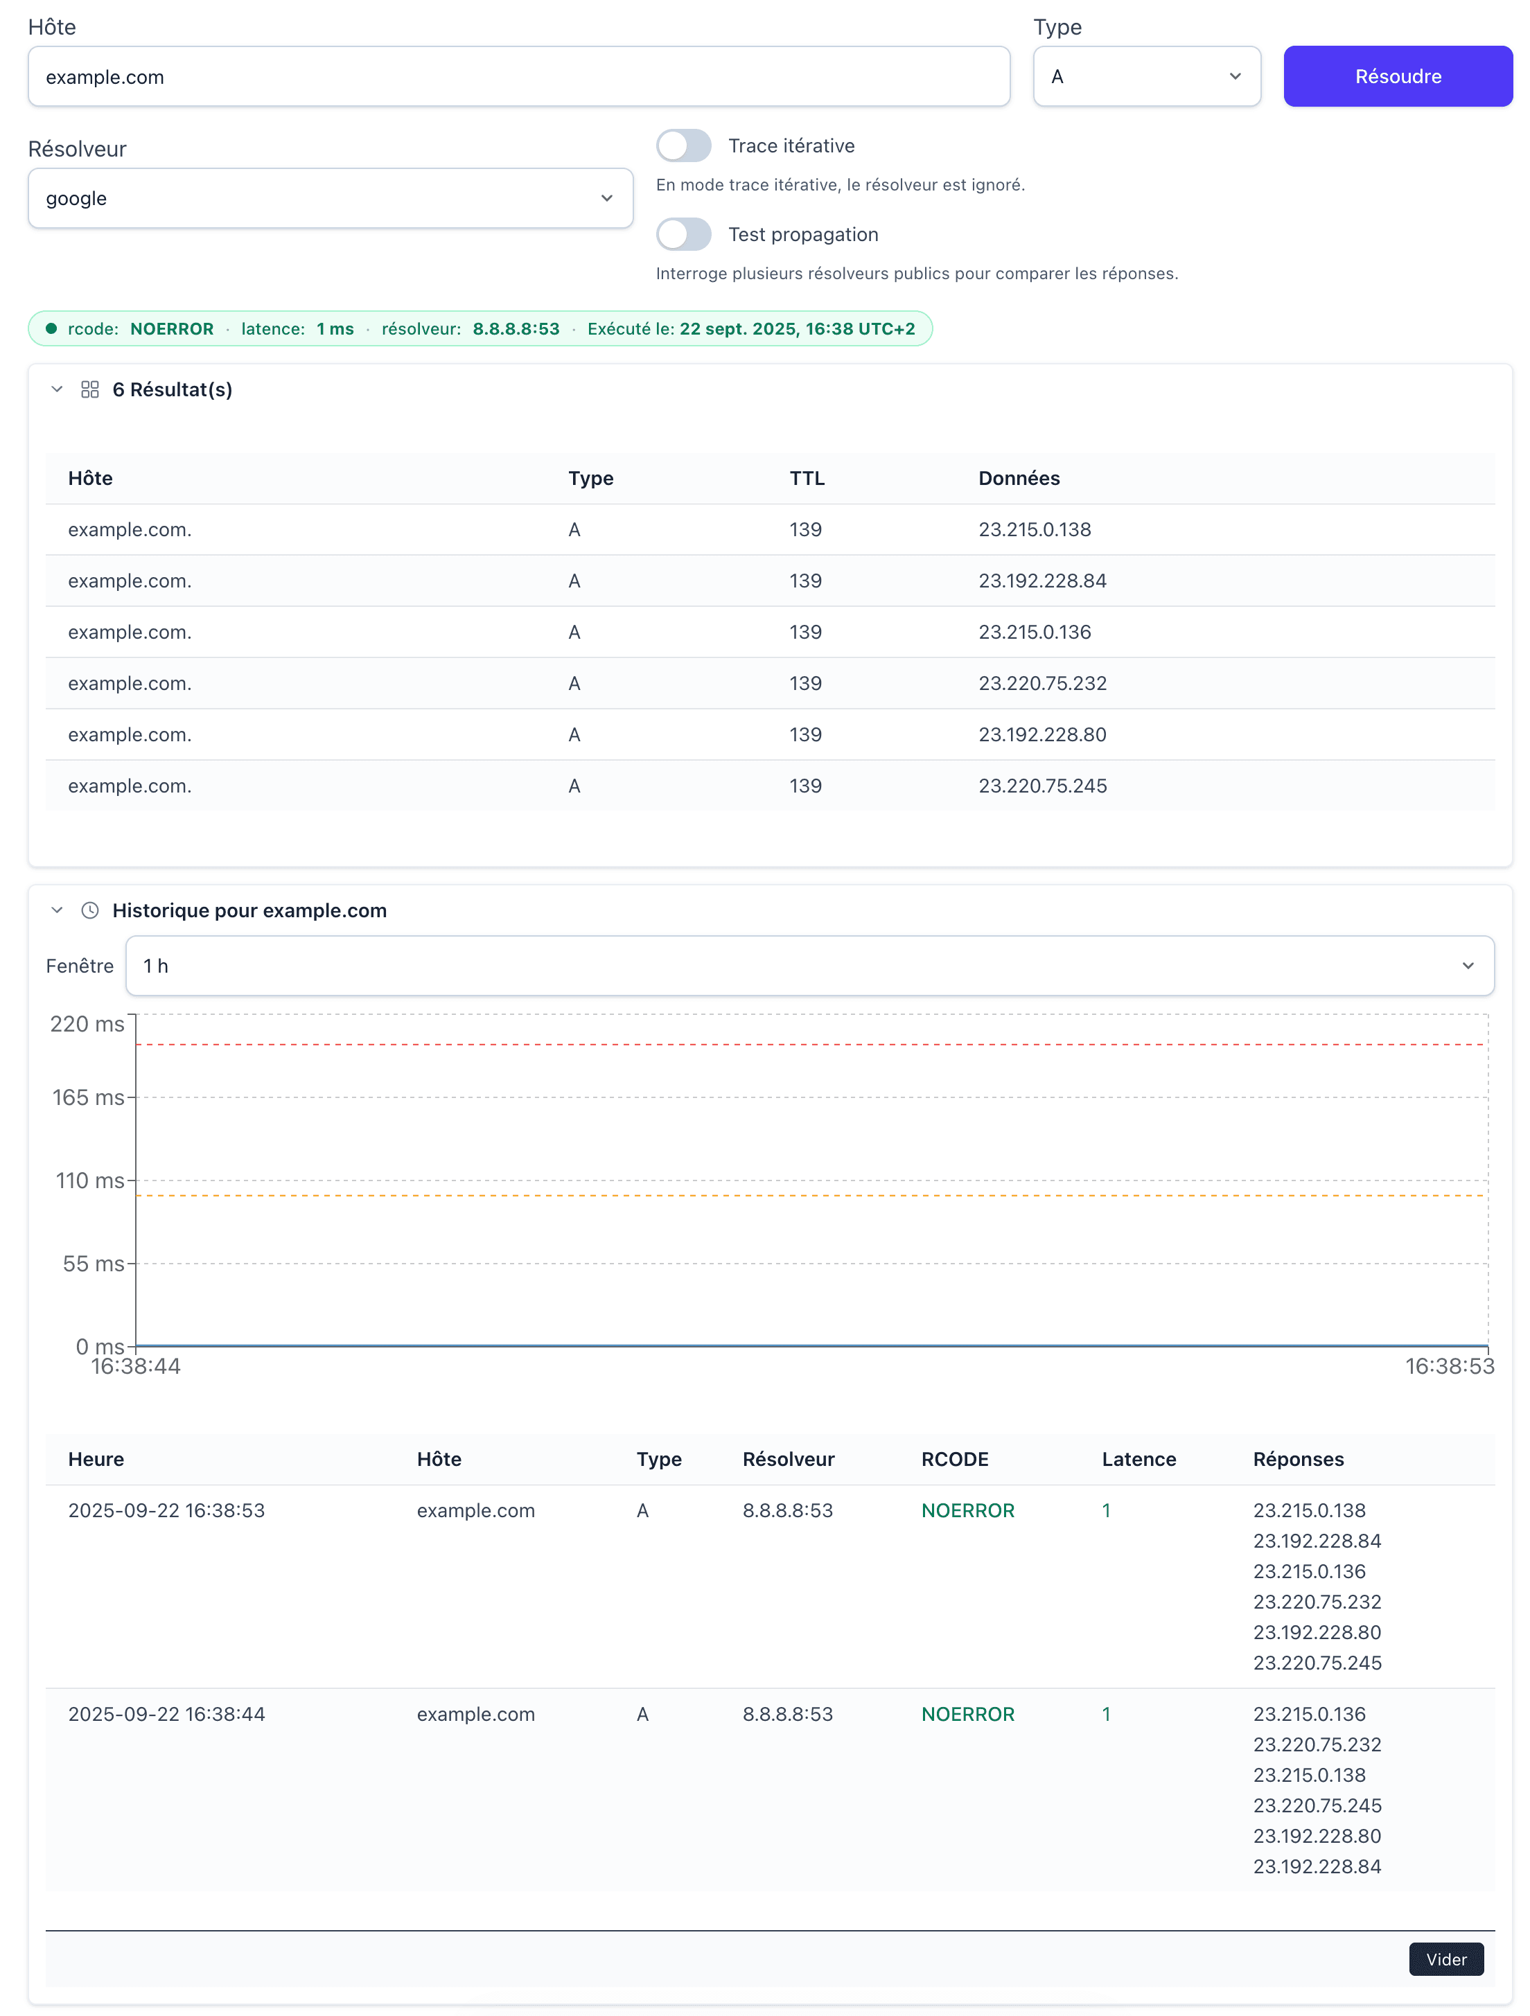Collapse the 6 Résultat(s) section via its chevron

[x=55, y=389]
